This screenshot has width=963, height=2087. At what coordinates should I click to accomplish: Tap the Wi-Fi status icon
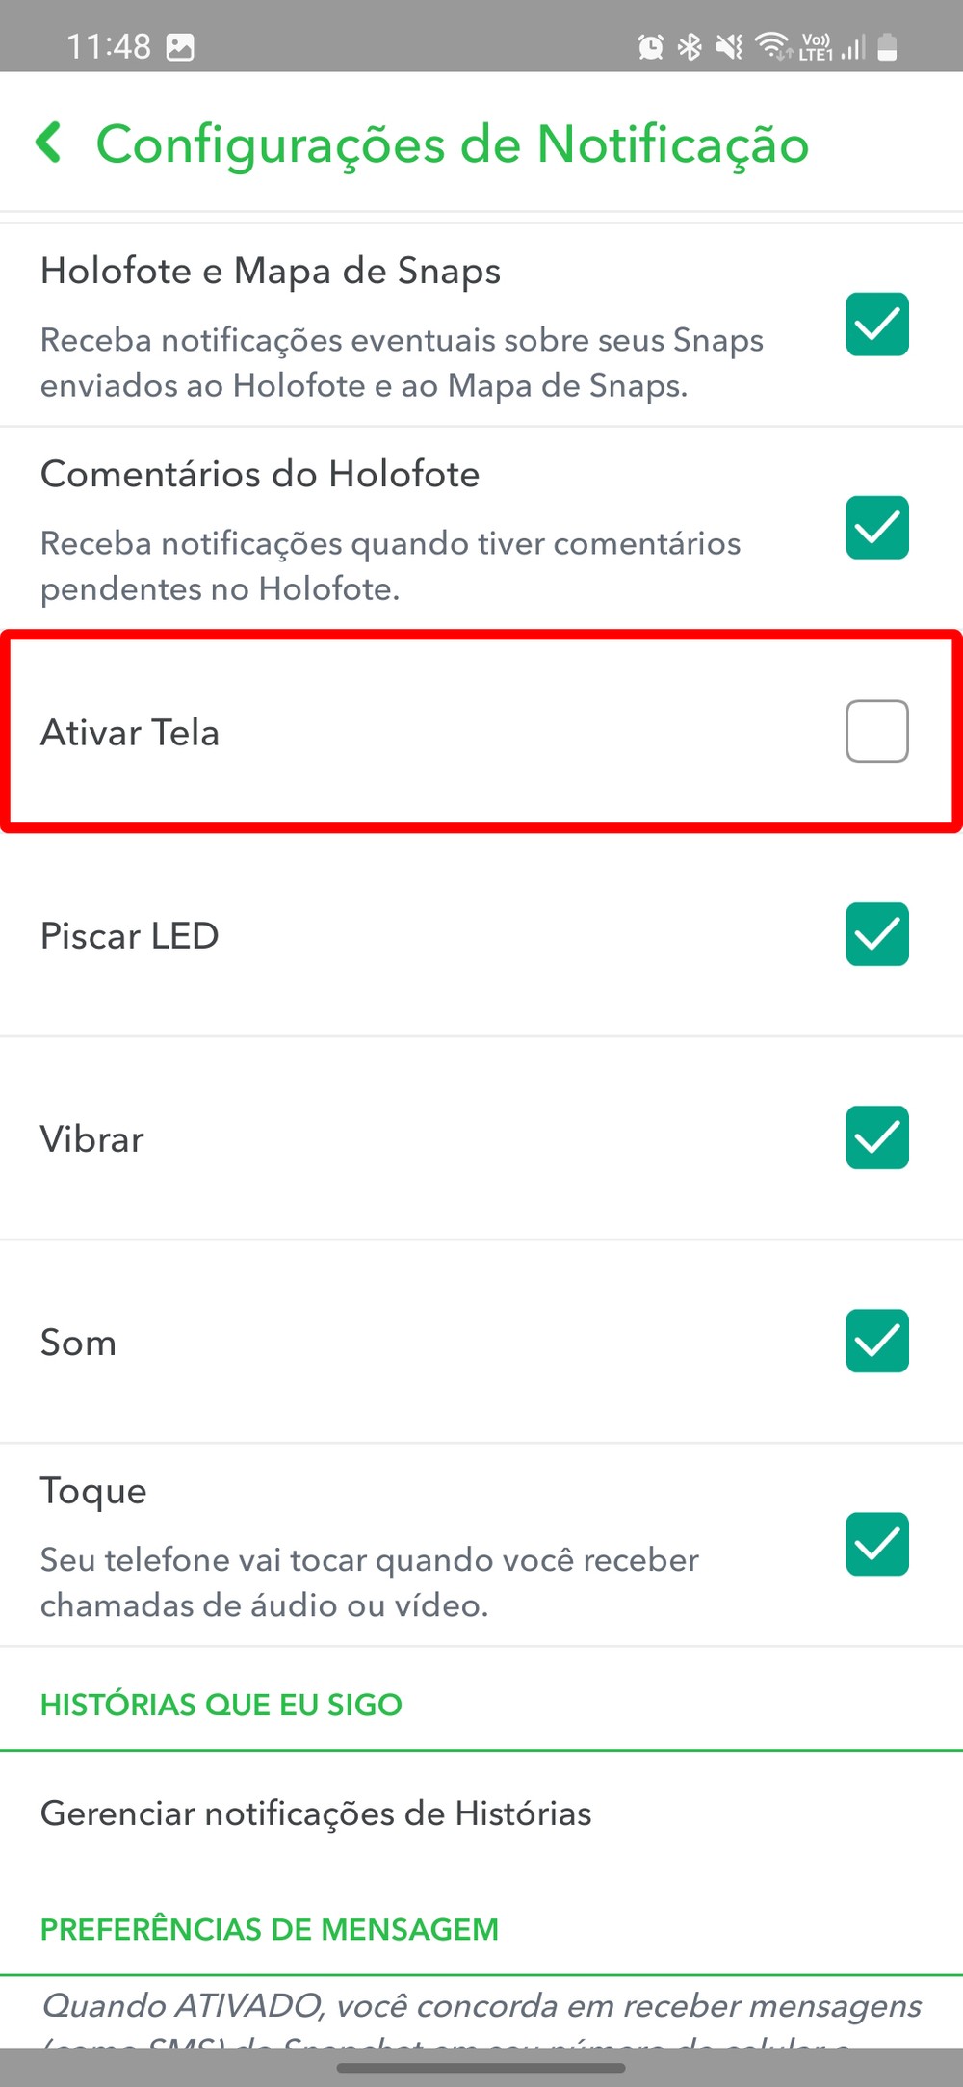(x=772, y=45)
